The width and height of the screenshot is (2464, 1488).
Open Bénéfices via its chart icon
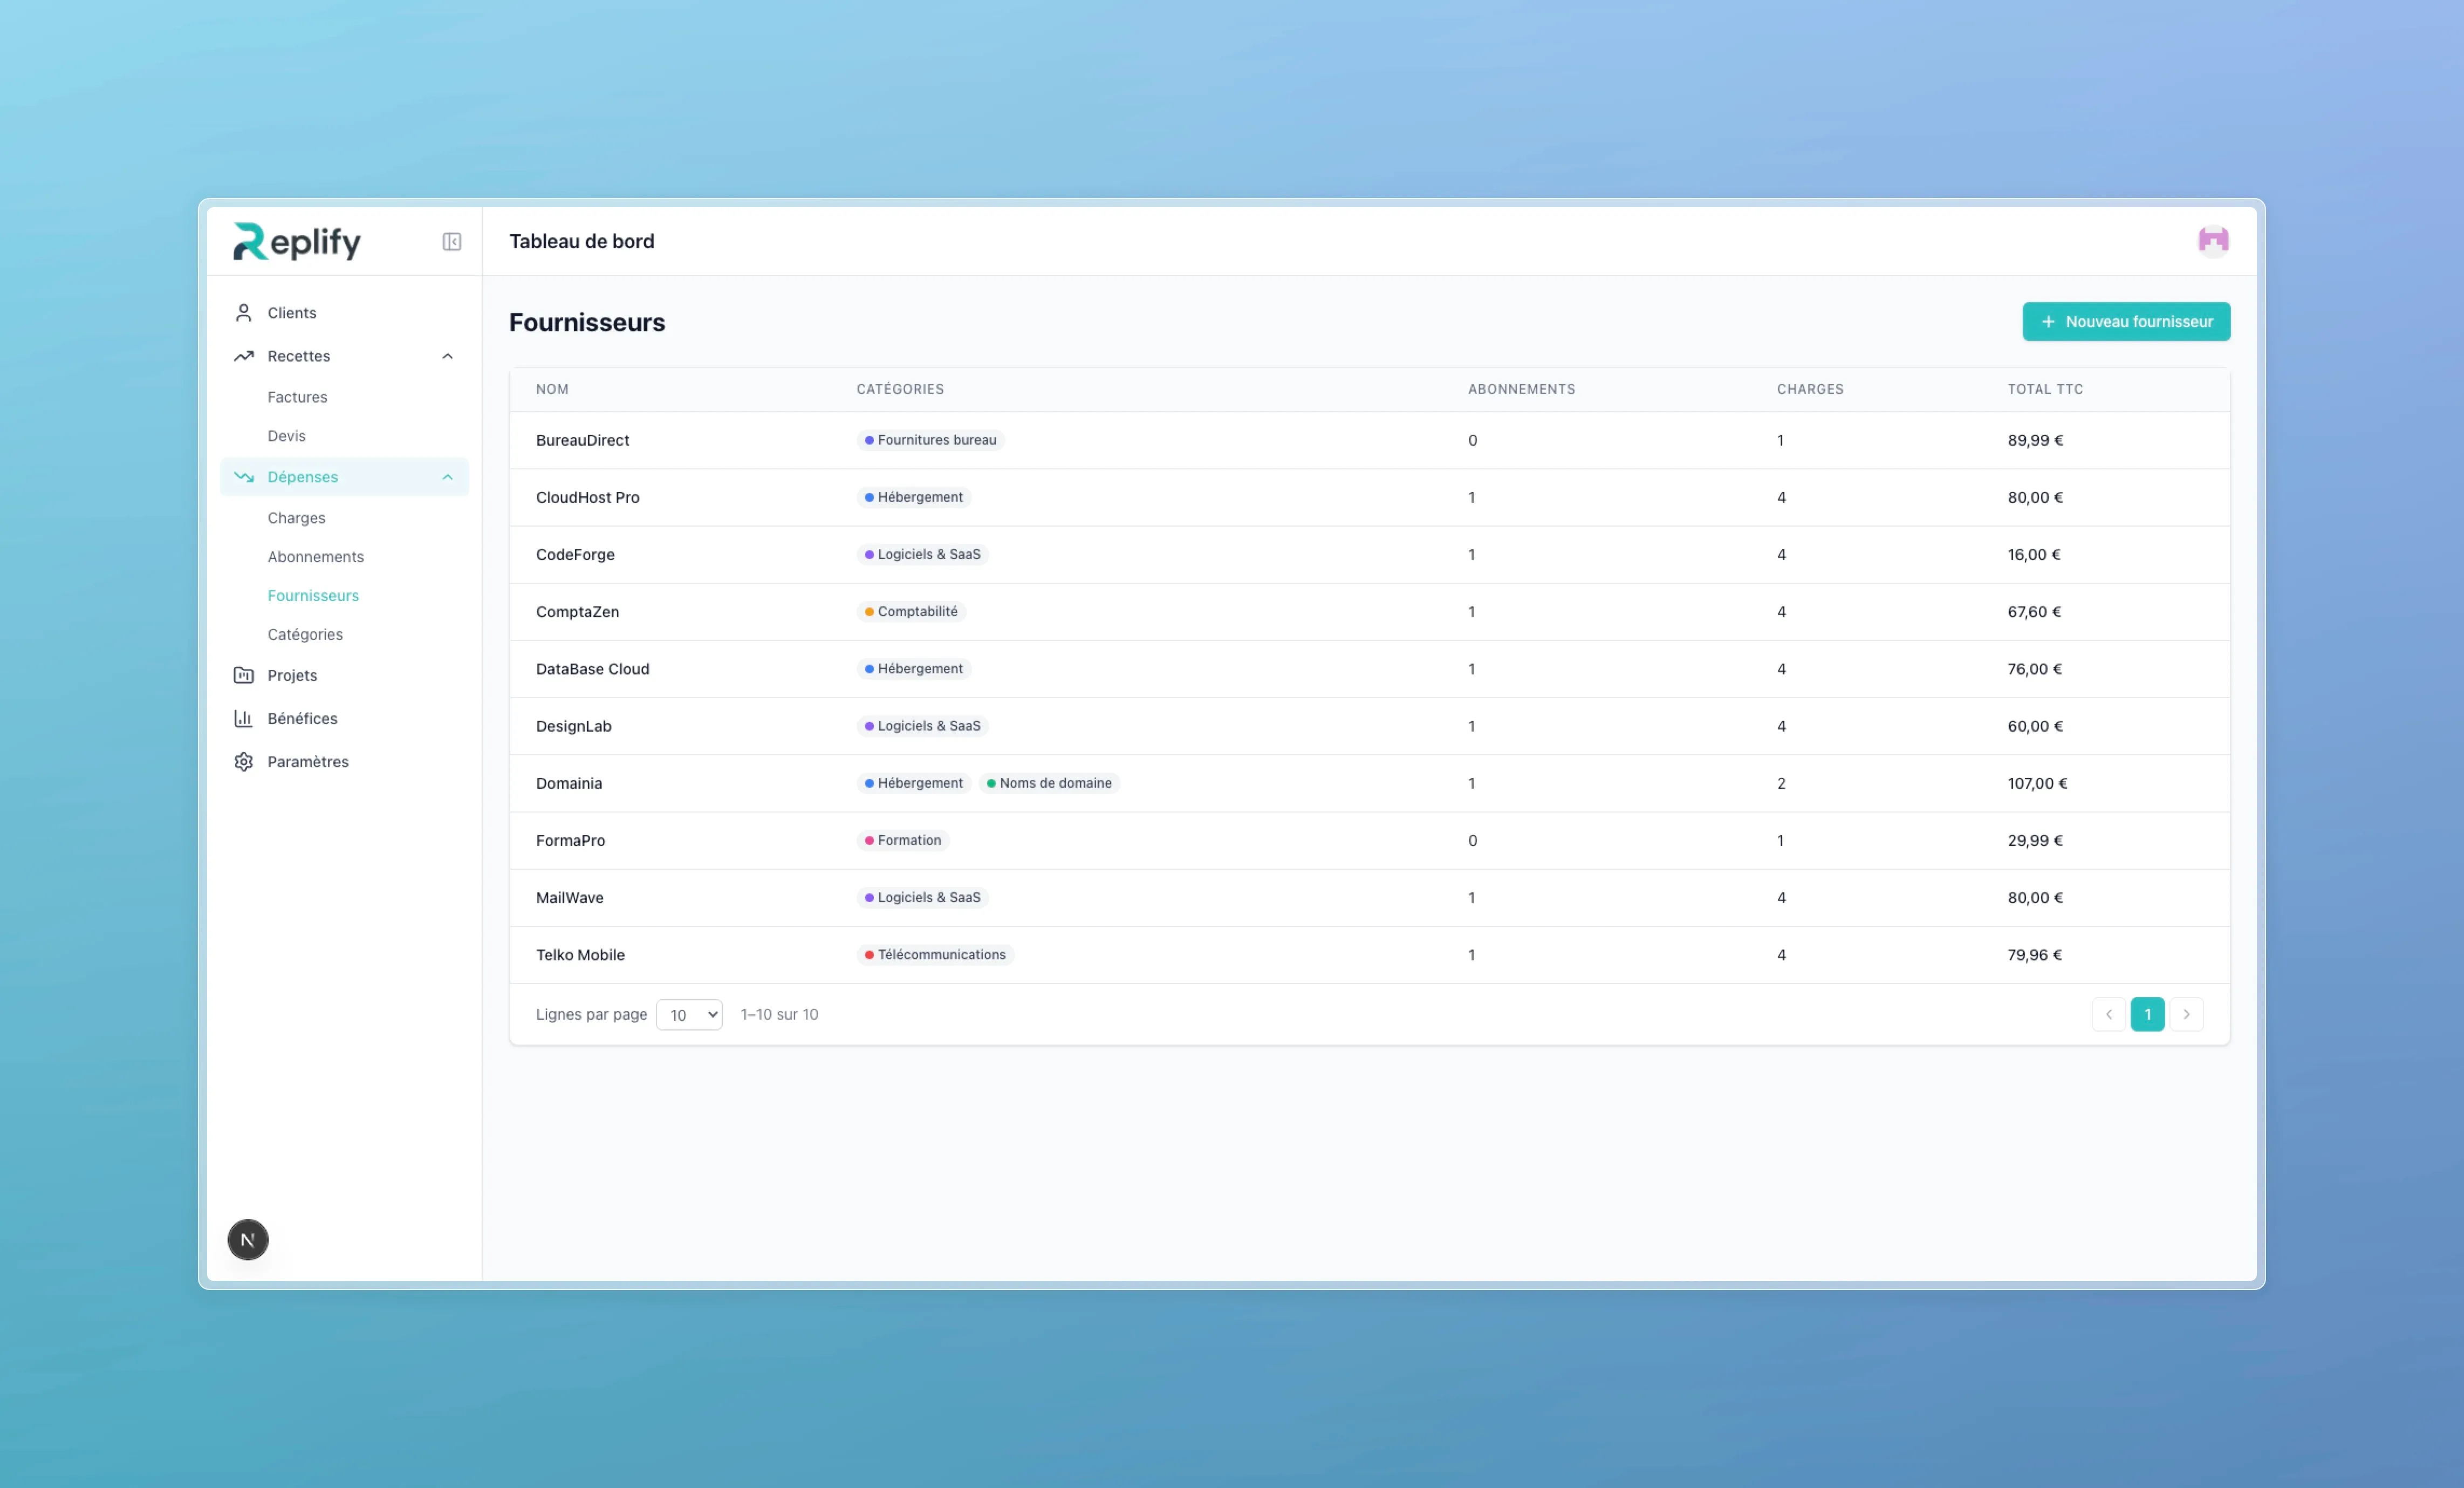click(x=243, y=718)
